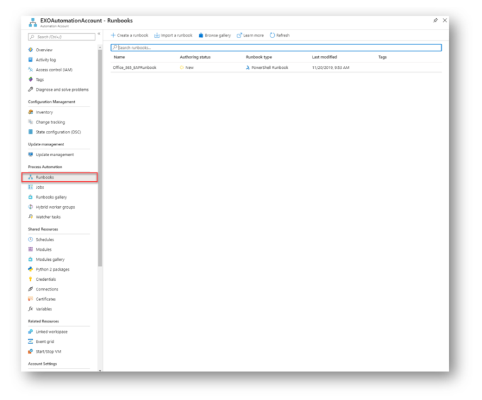Click Import a runbook
482x400 pixels.
pos(173,35)
